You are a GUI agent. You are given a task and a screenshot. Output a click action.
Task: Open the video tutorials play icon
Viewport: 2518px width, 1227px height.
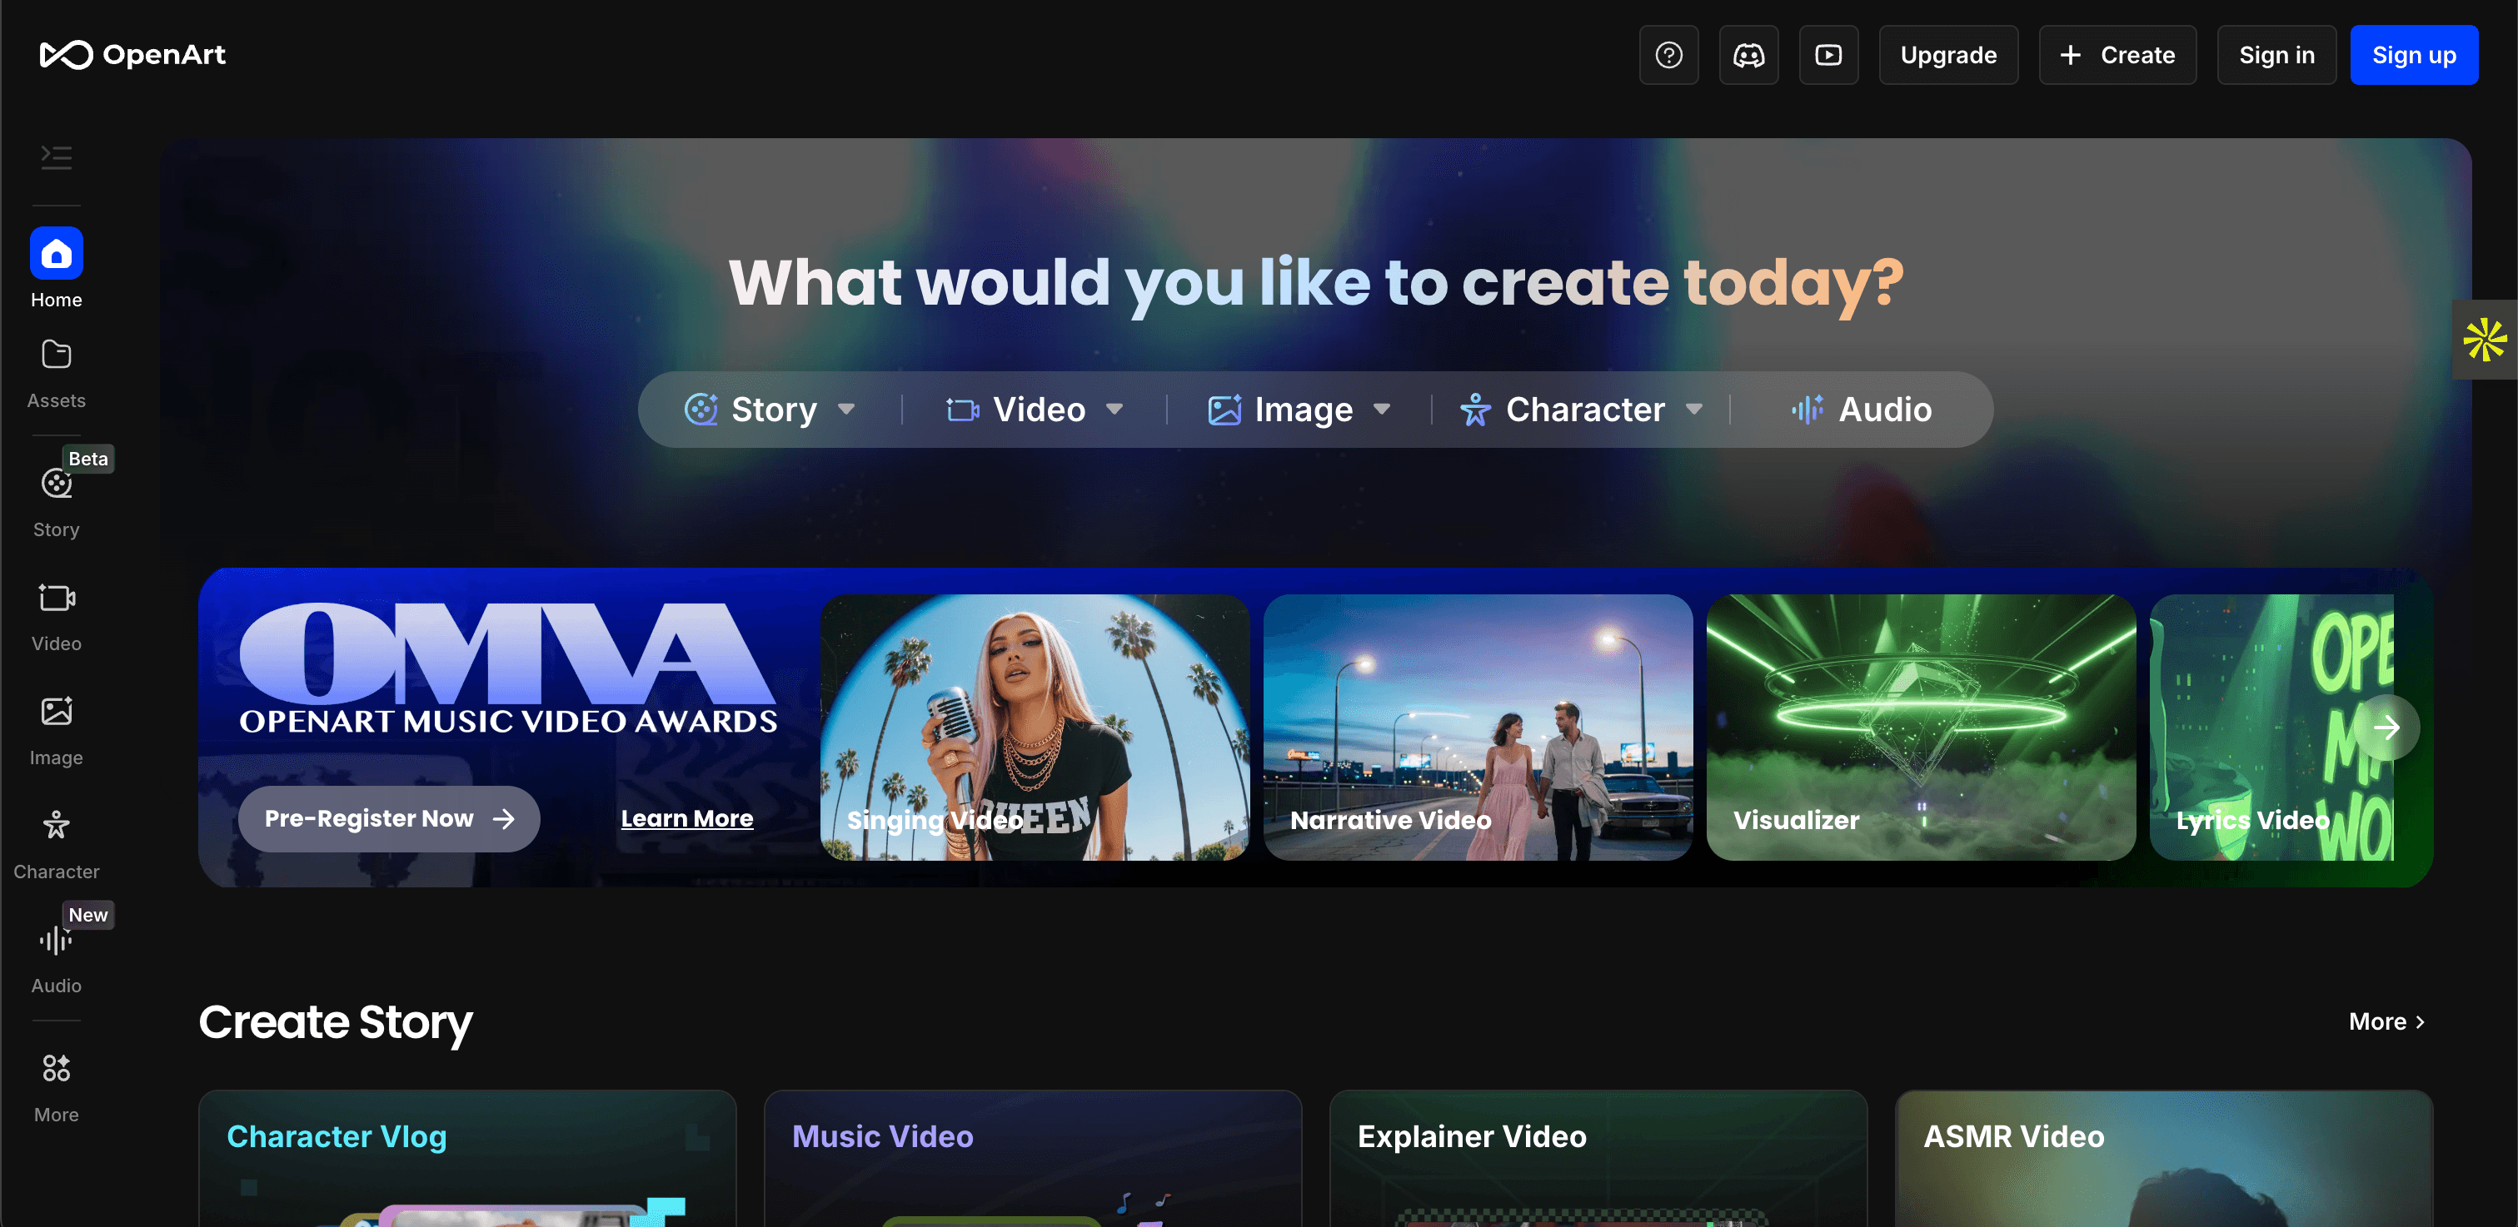[1829, 55]
